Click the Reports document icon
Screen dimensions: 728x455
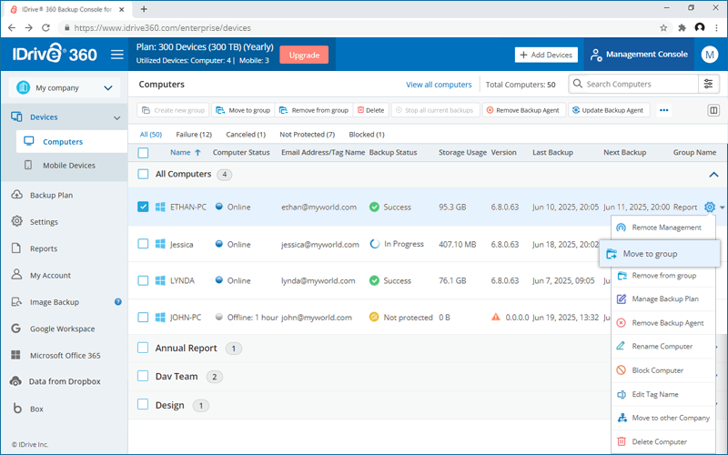click(x=16, y=248)
